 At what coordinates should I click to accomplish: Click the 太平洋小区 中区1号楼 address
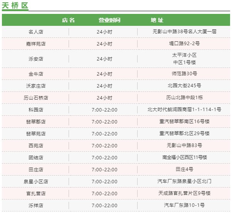point(185,59)
